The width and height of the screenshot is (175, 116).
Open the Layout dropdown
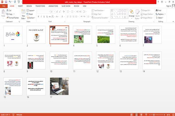pos(31,10)
